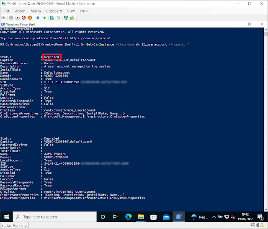This screenshot has height=229, width=268.
Task: Open File Explorer from taskbar
Action: (141, 217)
